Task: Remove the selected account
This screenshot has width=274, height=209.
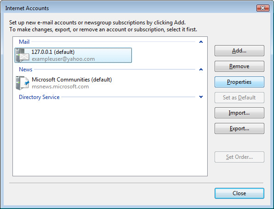Action: (x=239, y=66)
